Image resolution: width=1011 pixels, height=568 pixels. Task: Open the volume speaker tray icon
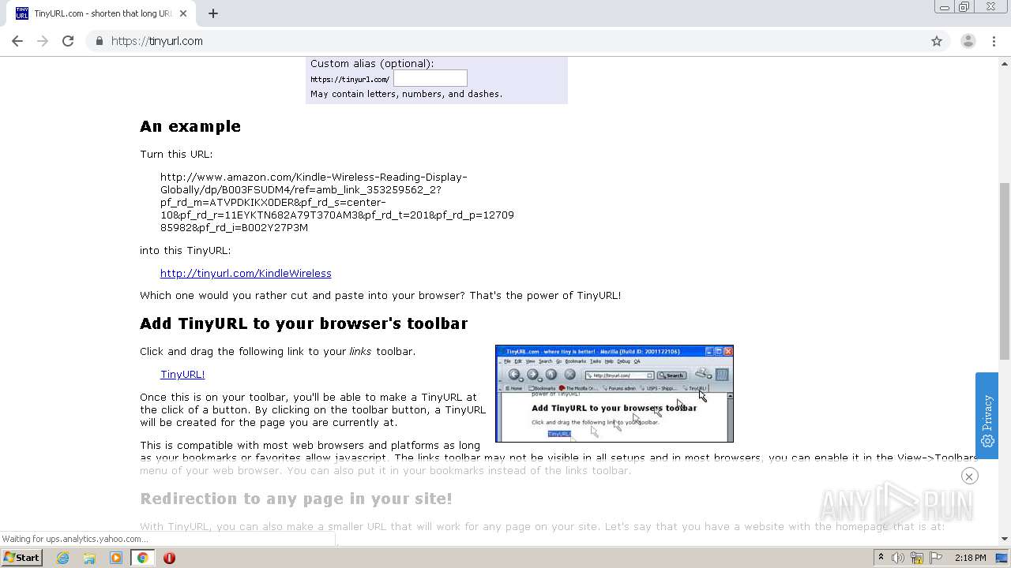point(898,558)
